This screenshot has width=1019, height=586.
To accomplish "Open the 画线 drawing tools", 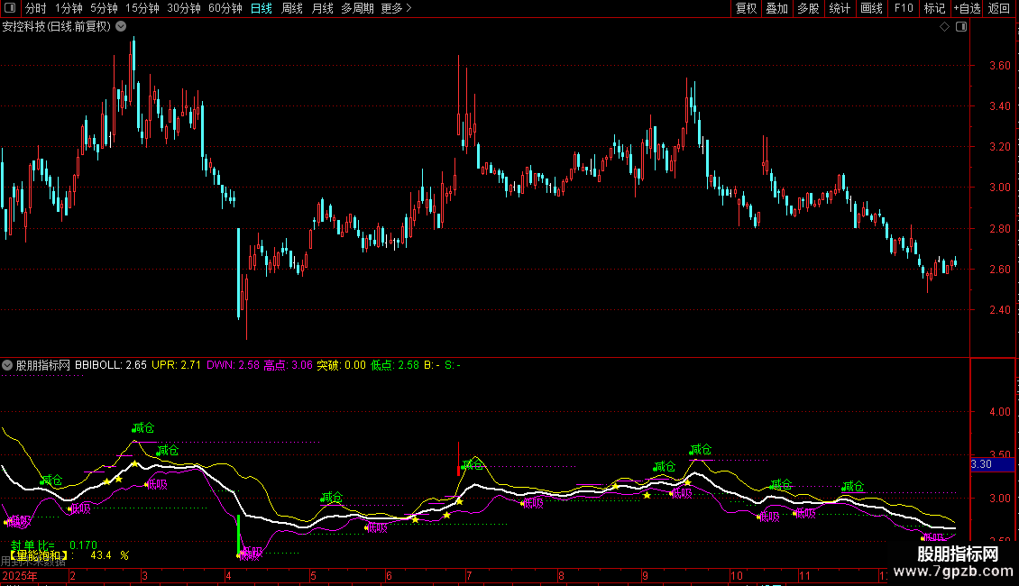I will click(x=871, y=9).
